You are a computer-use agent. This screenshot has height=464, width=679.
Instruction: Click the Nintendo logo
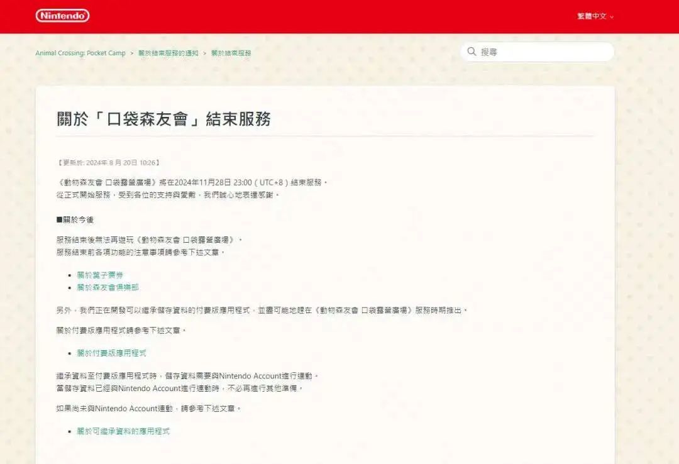coord(62,16)
